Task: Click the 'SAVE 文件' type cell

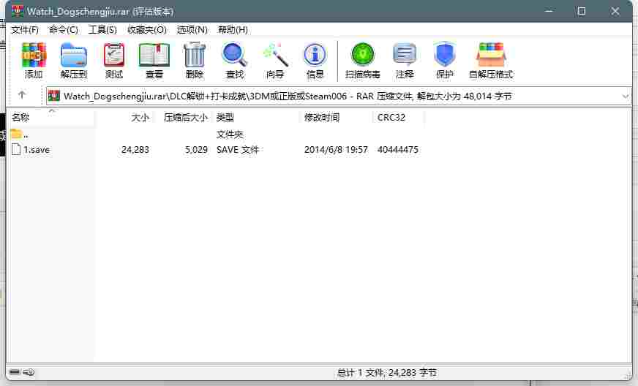Action: click(x=238, y=150)
